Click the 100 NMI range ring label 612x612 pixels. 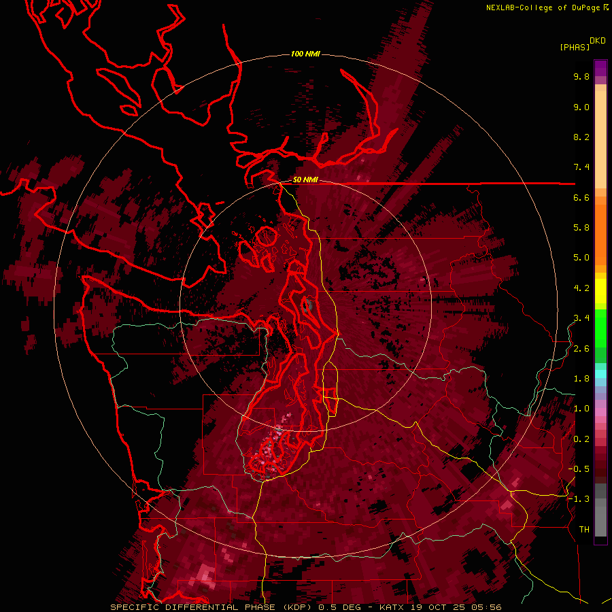[305, 54]
